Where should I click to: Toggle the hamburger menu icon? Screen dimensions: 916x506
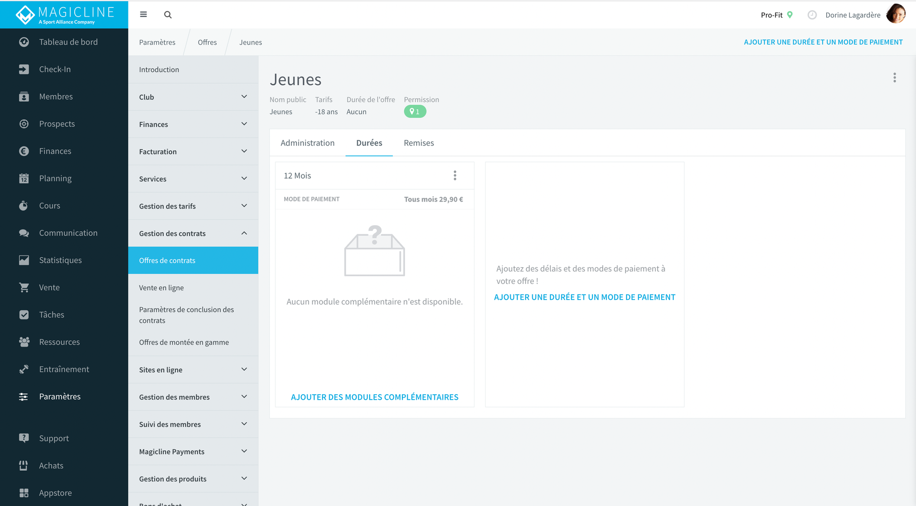(143, 15)
